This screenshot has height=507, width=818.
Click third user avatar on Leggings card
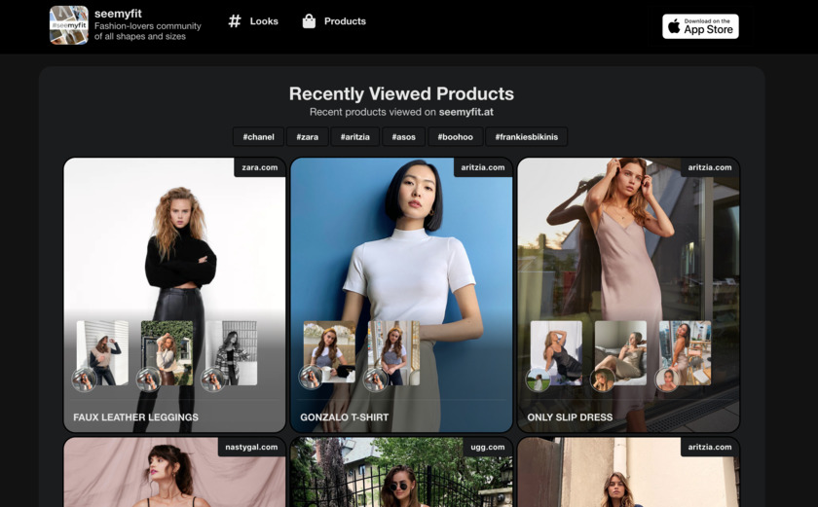click(x=213, y=380)
